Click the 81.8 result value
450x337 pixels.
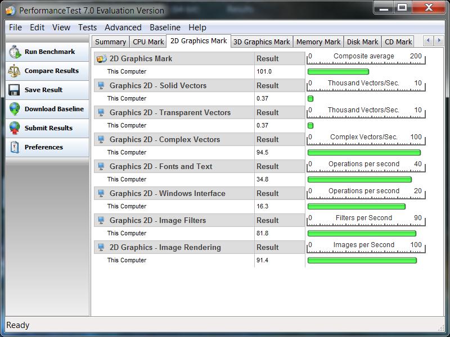click(262, 233)
